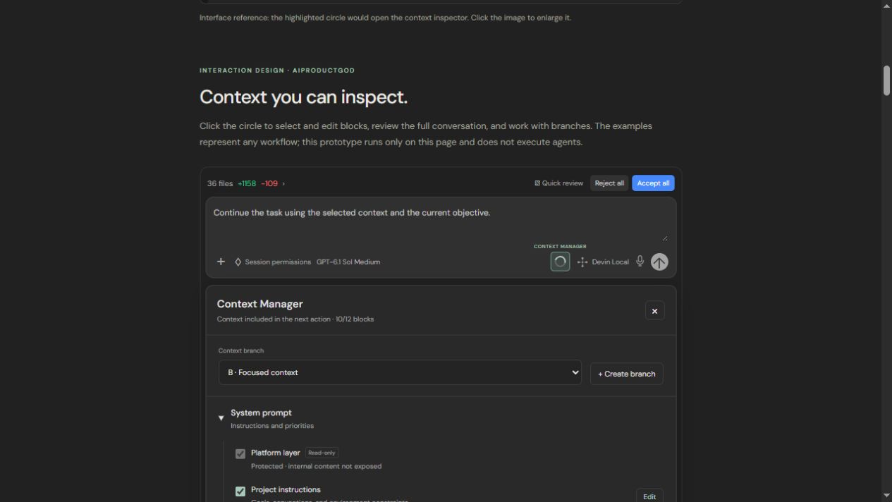Click the 'Context you can inspect.' heading

[303, 97]
